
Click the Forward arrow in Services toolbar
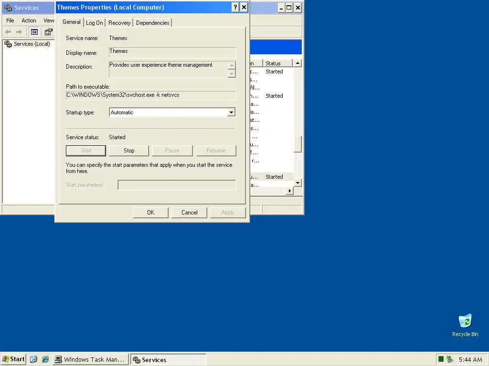click(x=19, y=32)
